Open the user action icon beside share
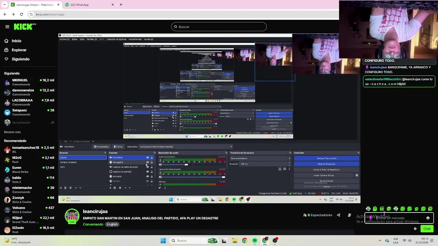This screenshot has width=438, height=246. tap(349, 215)
